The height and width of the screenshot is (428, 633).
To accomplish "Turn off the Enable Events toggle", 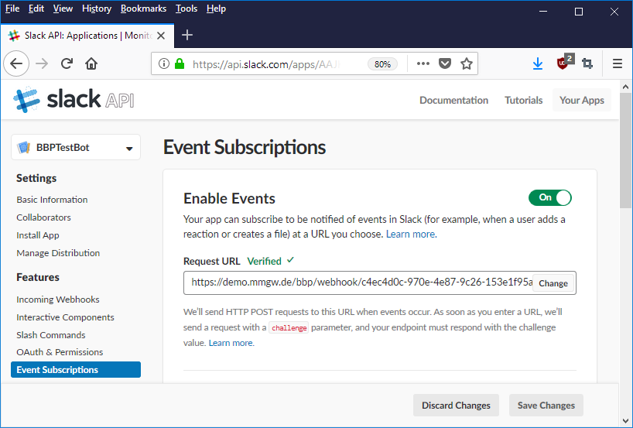I will point(550,198).
